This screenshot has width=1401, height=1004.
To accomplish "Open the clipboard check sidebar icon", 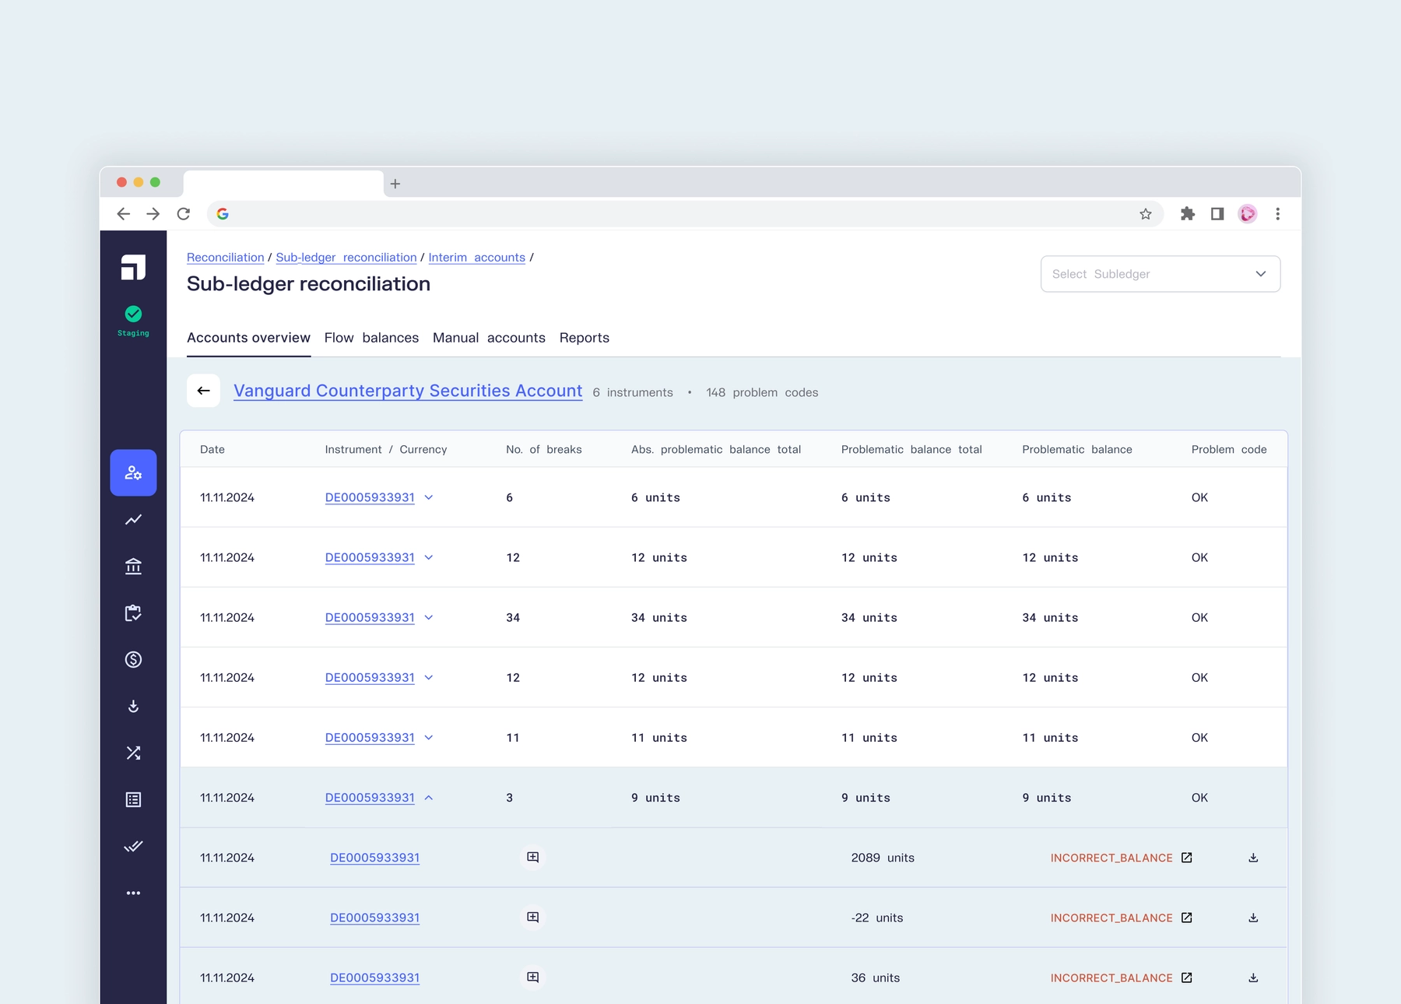I will [x=133, y=613].
